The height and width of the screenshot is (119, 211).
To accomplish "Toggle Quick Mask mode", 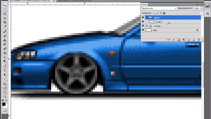I will tap(5, 110).
